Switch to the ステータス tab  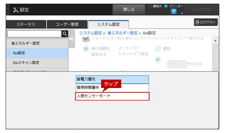coord(26,25)
